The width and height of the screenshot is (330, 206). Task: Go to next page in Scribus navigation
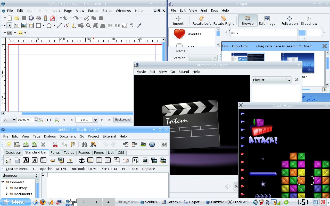point(102,120)
